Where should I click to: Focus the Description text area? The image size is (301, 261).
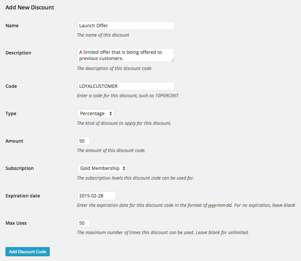pos(126,55)
